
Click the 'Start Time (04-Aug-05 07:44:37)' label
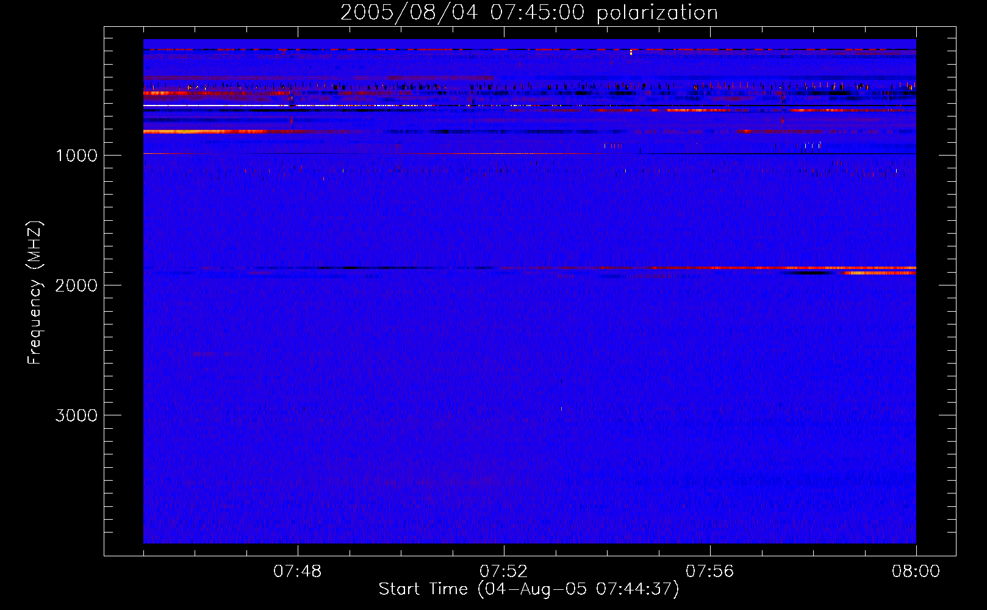click(x=529, y=589)
